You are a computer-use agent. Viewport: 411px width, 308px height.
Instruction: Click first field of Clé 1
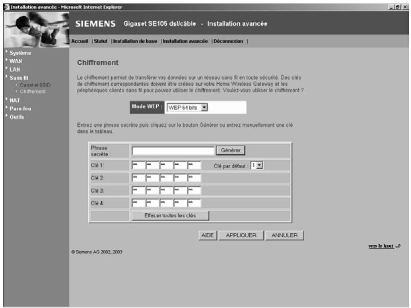pos(138,165)
